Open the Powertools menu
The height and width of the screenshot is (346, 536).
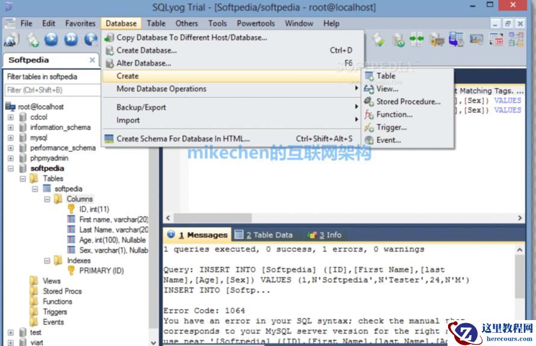(256, 24)
